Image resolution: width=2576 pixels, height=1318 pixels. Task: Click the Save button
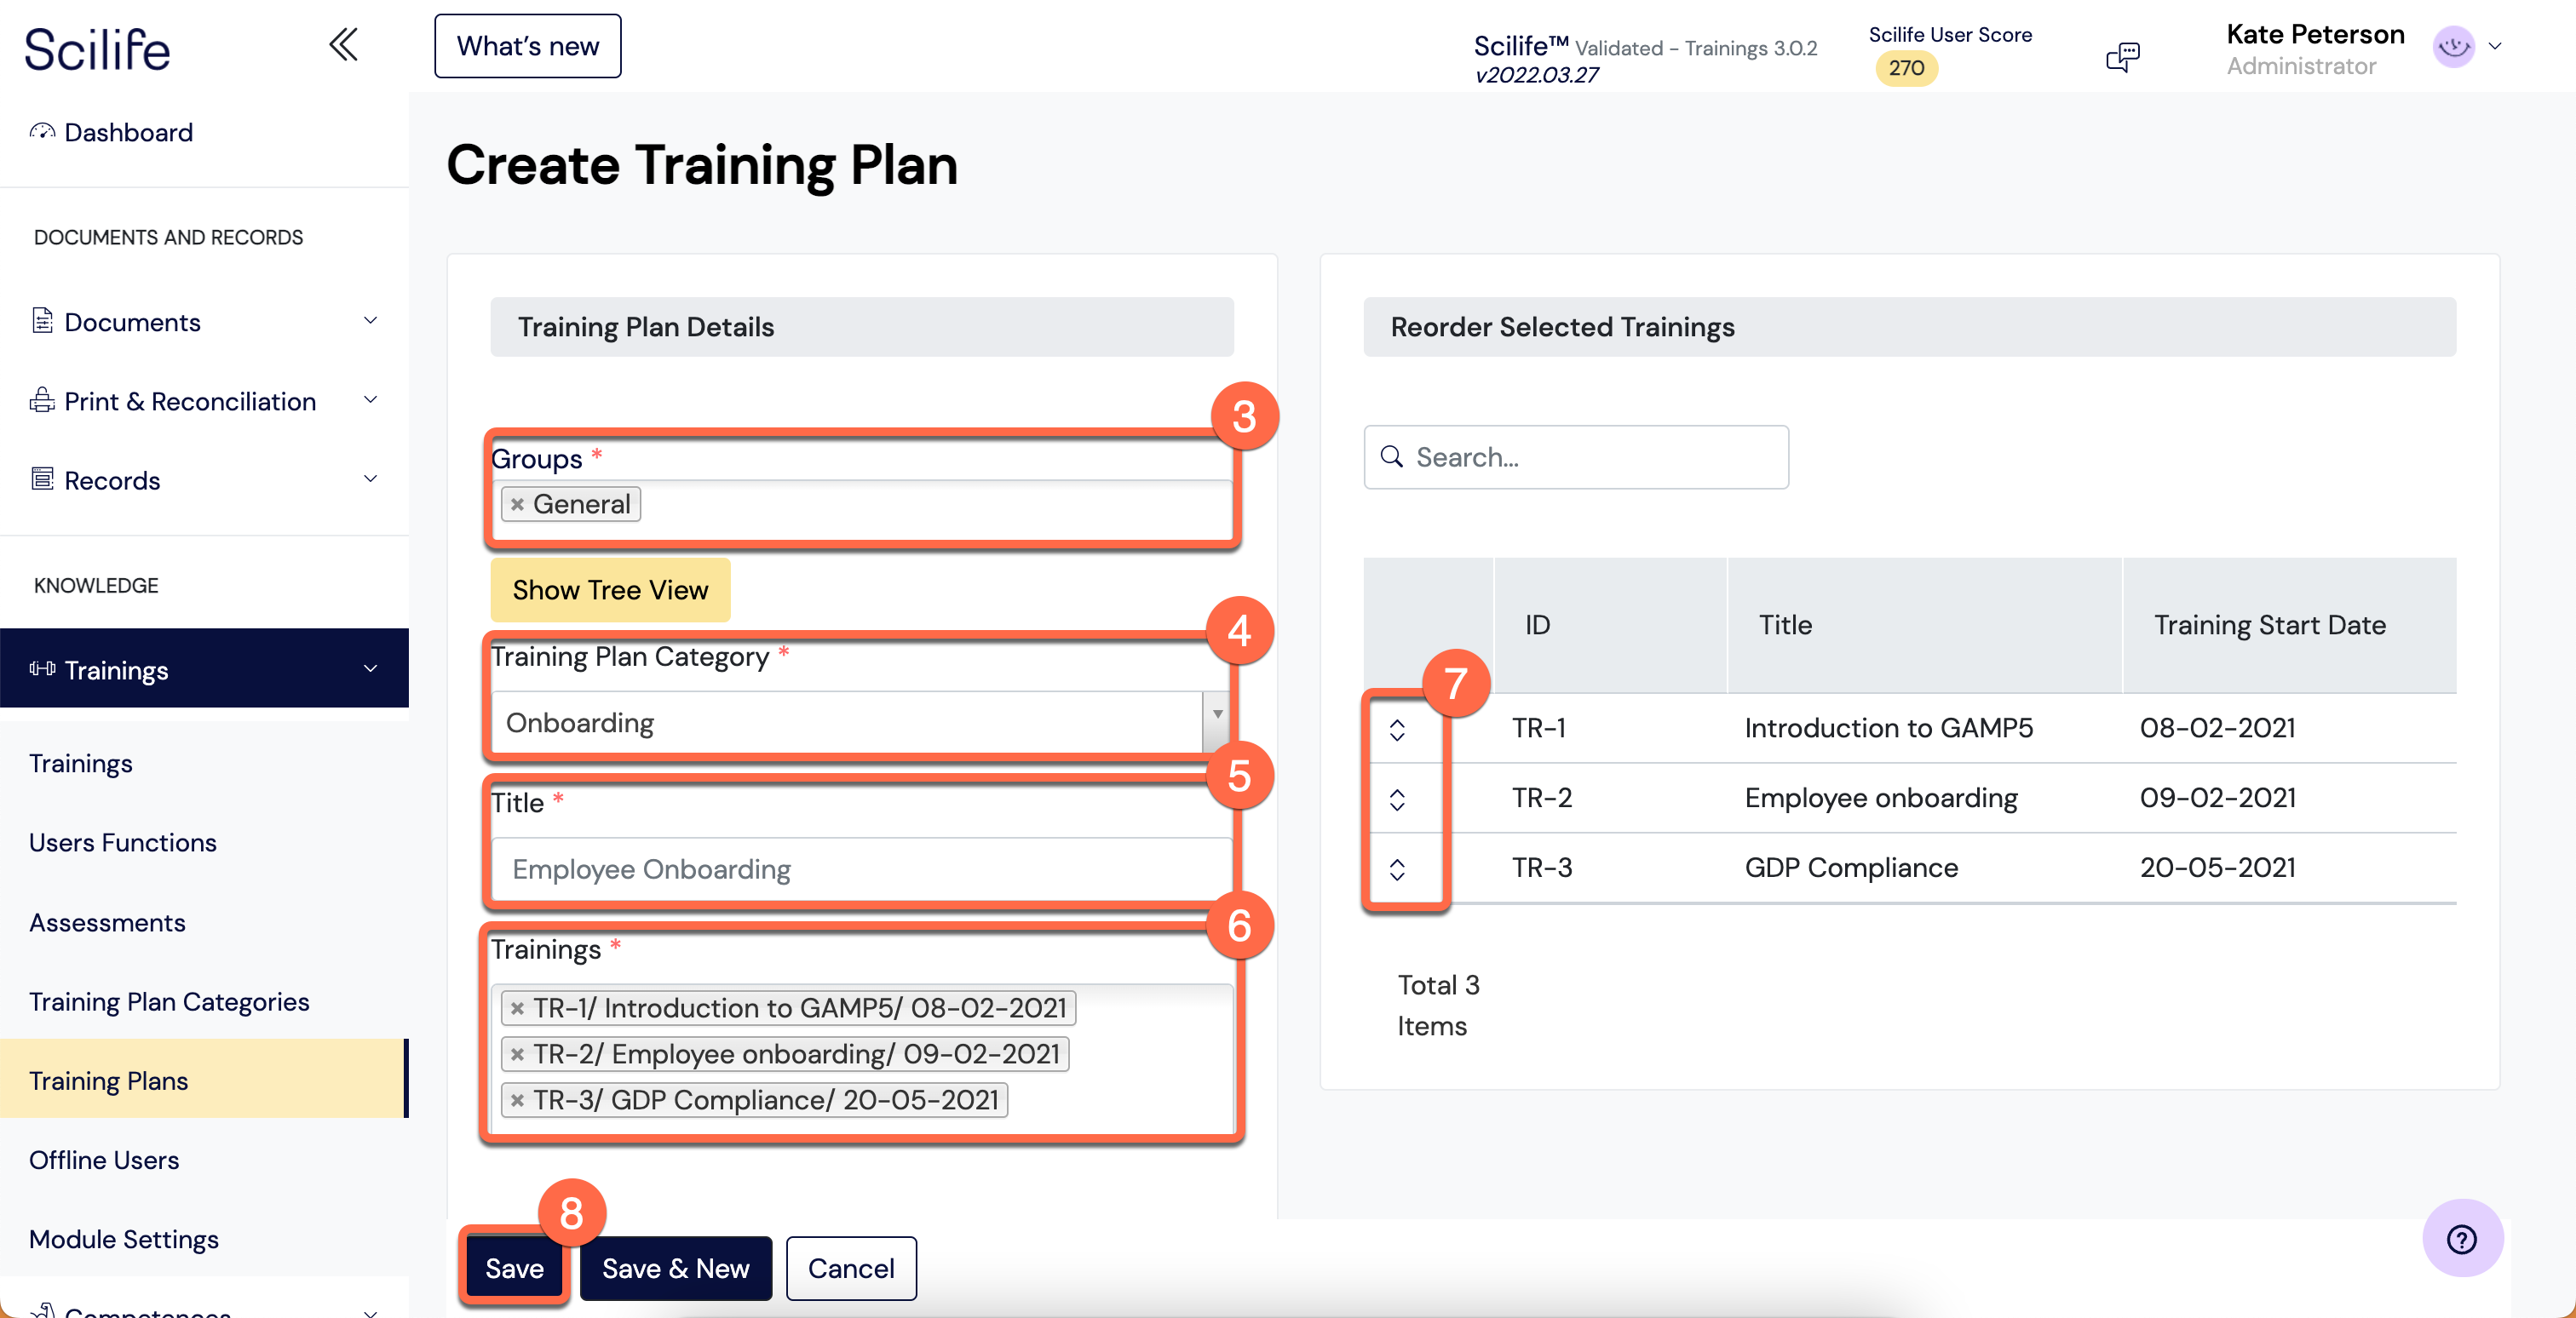click(x=514, y=1268)
